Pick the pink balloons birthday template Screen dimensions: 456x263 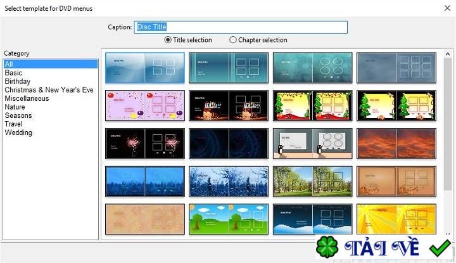click(145, 106)
